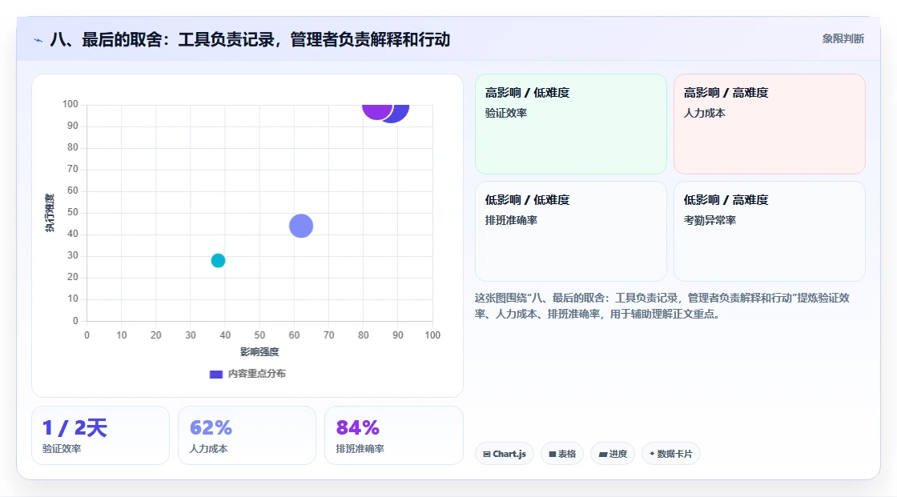Click the lightning icon beside the title
Image resolution: width=897 pixels, height=497 pixels.
click(x=38, y=40)
